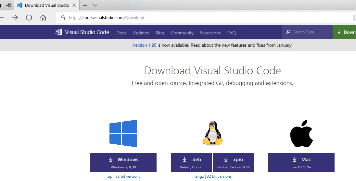Open the FAQ menu item

click(x=231, y=33)
